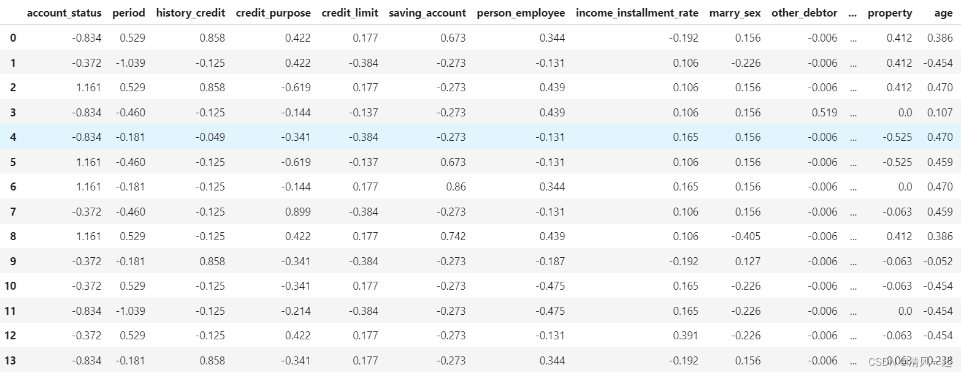Viewport: 961px width, 373px height.
Task: Select age value 0.459 in row 5
Action: (941, 162)
